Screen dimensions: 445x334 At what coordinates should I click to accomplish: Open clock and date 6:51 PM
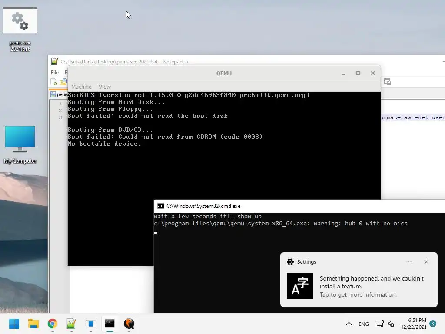tap(414, 324)
